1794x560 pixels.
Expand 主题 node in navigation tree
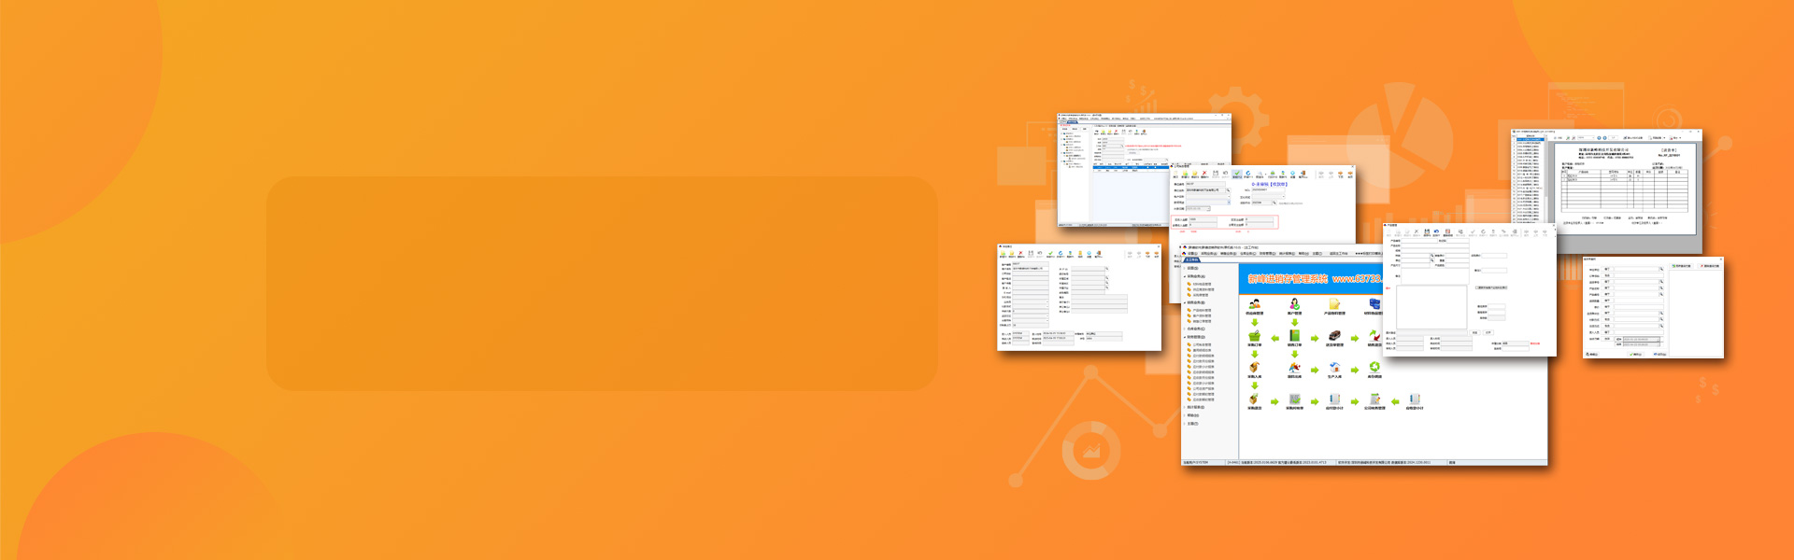[1185, 424]
